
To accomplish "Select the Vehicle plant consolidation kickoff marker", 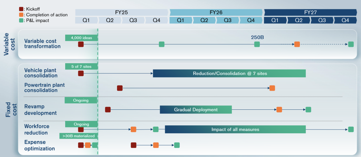I will [x=81, y=74].
